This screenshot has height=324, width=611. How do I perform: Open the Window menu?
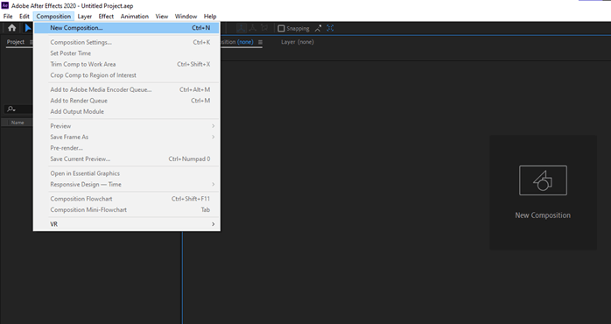[186, 17]
